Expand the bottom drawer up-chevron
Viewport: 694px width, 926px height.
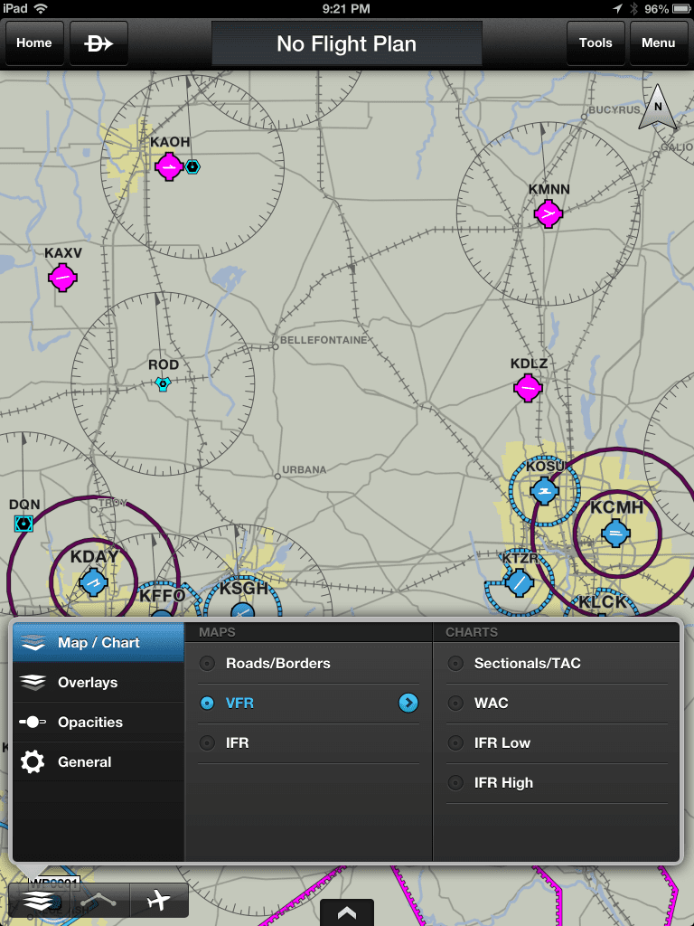(x=347, y=913)
